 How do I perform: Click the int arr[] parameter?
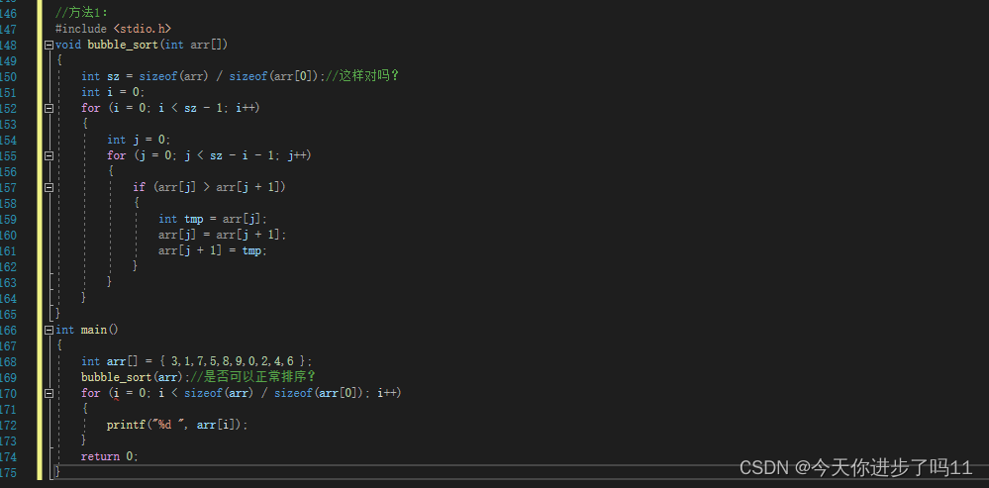(x=192, y=45)
